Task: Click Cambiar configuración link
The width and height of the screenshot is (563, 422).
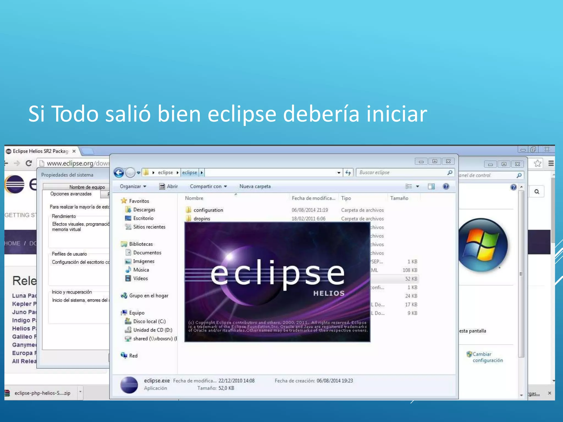Action: (487, 357)
